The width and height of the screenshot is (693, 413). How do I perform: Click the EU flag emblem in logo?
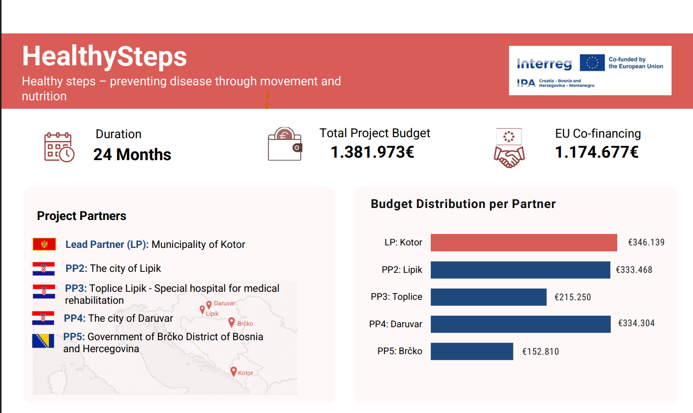[x=592, y=63]
